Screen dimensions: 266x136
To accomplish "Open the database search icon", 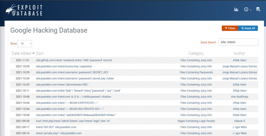I will (258, 9).
